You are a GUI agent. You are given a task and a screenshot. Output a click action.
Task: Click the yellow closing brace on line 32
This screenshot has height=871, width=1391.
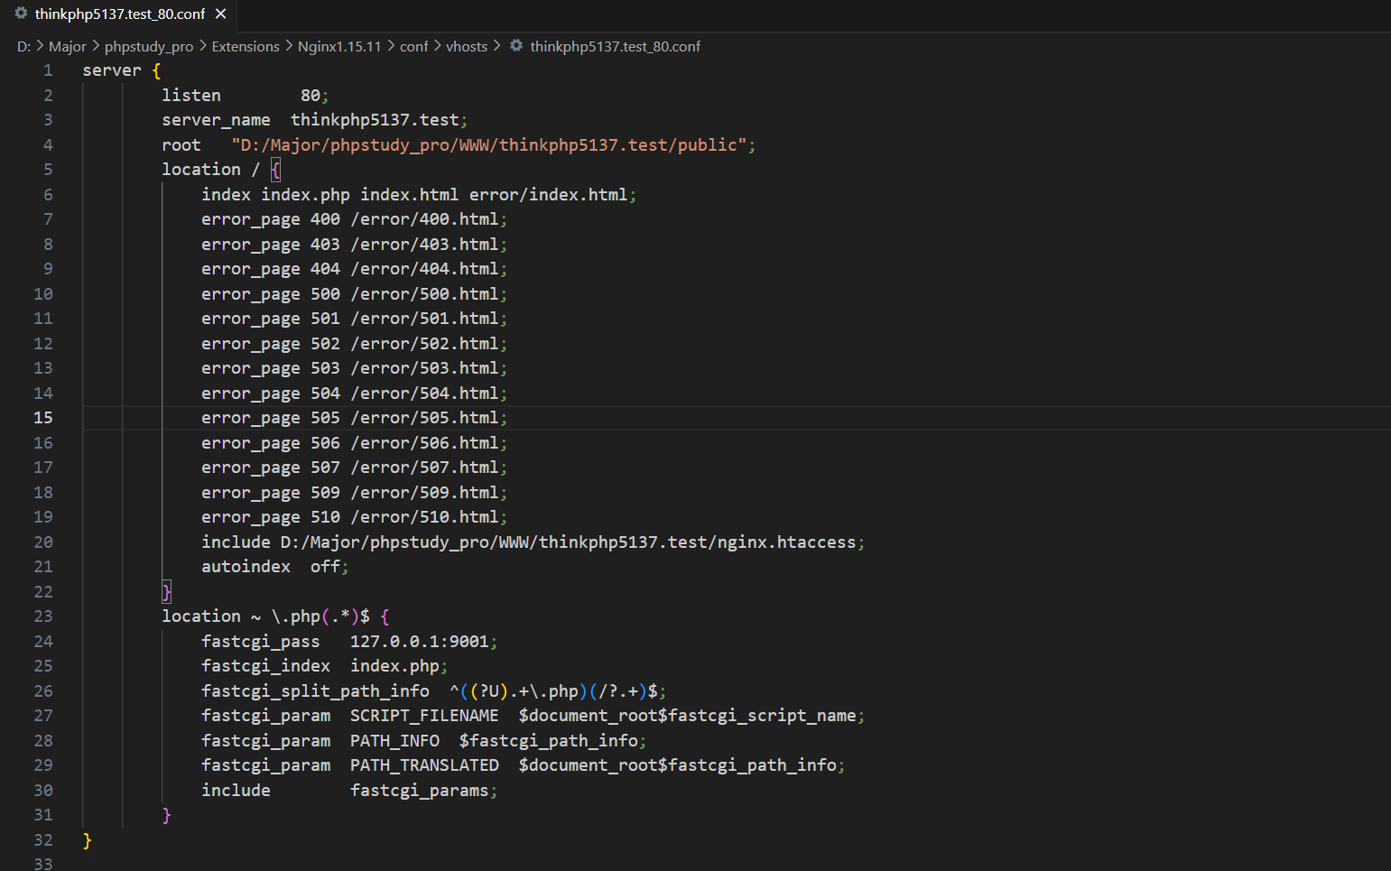click(87, 840)
